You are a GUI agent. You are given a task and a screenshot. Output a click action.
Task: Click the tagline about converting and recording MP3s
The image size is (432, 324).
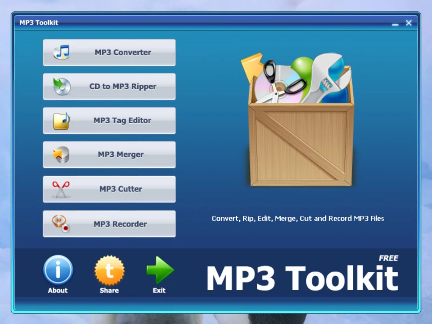(x=298, y=219)
